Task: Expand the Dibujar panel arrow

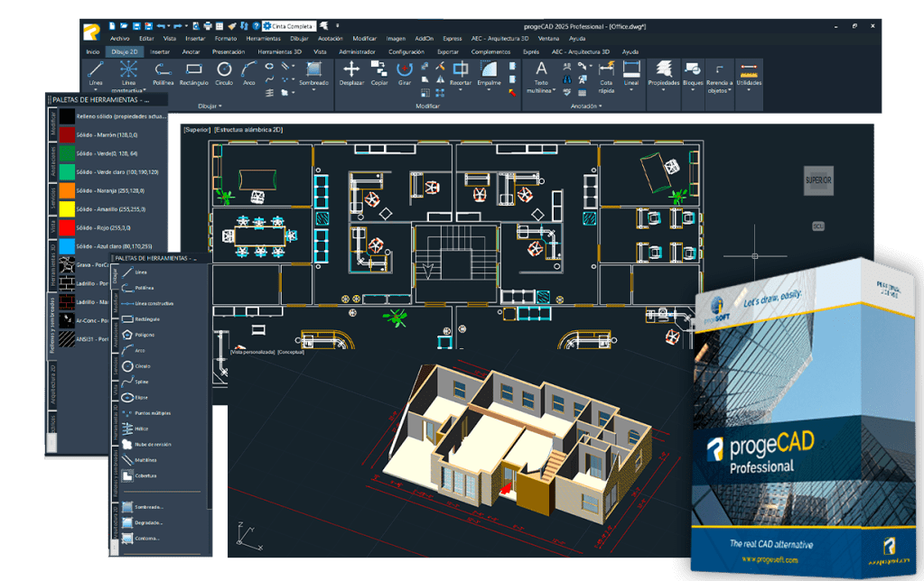Action: tap(219, 106)
